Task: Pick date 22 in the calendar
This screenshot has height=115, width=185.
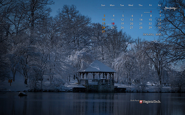Action: click(150, 24)
